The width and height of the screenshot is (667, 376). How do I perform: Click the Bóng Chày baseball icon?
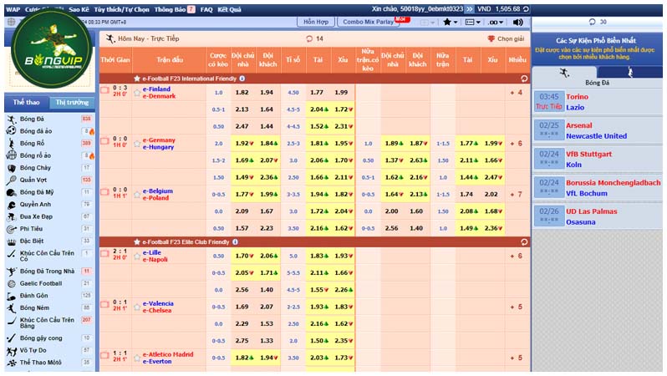click(x=12, y=168)
